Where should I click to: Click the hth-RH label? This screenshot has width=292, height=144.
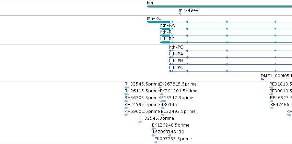pyautogui.click(x=167, y=32)
